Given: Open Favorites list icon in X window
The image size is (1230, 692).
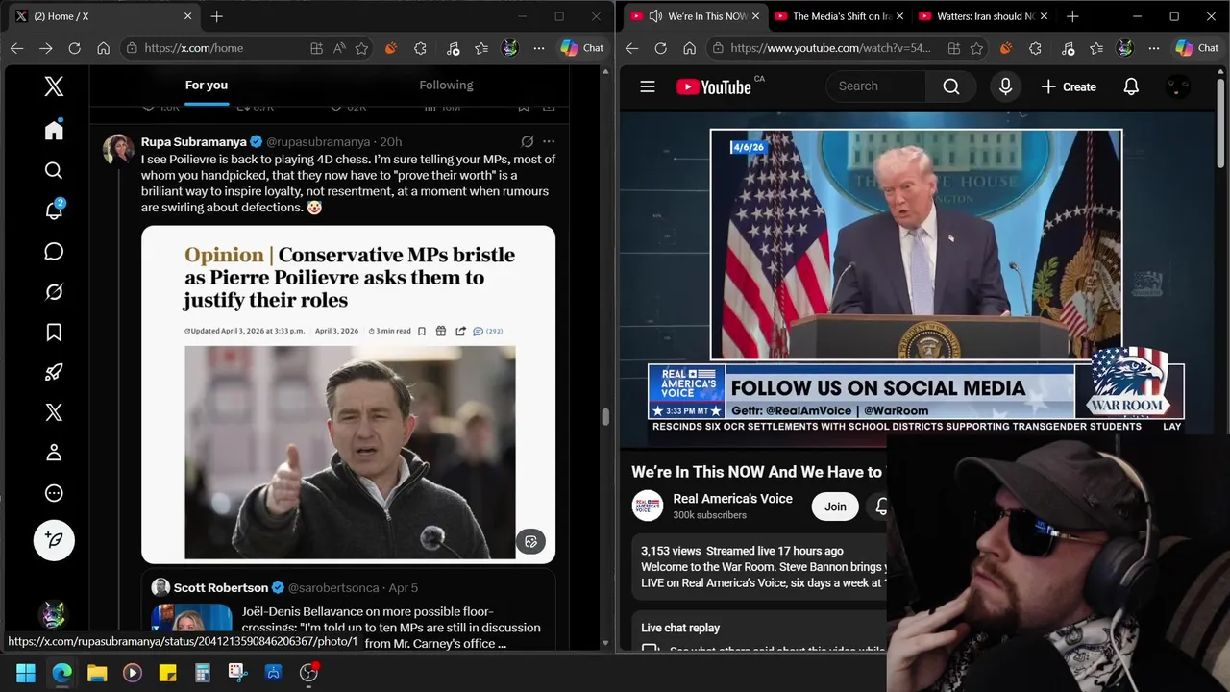Looking at the screenshot, I should click(481, 48).
